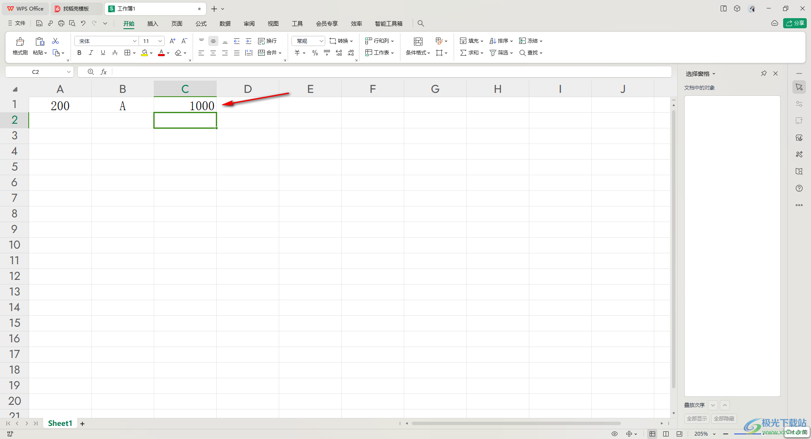The width and height of the screenshot is (811, 439).
Task: Toggle italic formatting
Action: (91, 53)
